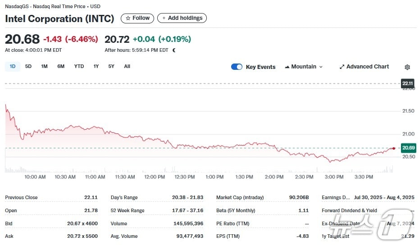Switch to the 5D time range
Image resolution: width=419 pixels, height=246 pixels.
tap(28, 66)
